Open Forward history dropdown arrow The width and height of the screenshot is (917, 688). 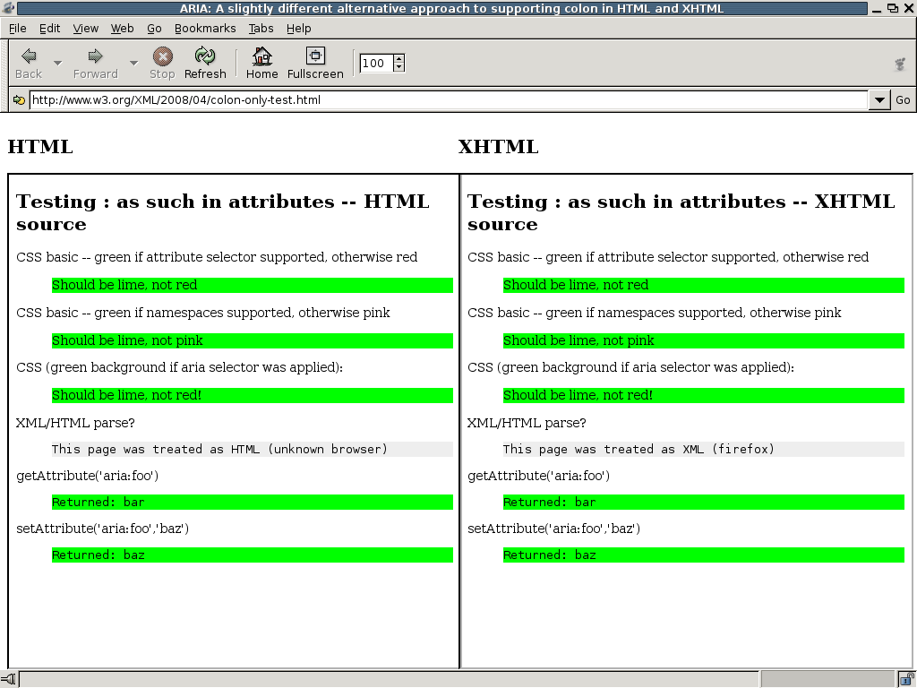pos(133,63)
